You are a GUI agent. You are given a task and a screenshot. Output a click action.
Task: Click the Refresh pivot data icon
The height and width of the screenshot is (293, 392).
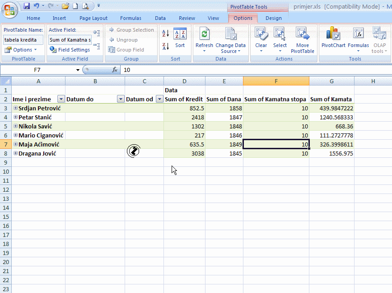tap(204, 35)
